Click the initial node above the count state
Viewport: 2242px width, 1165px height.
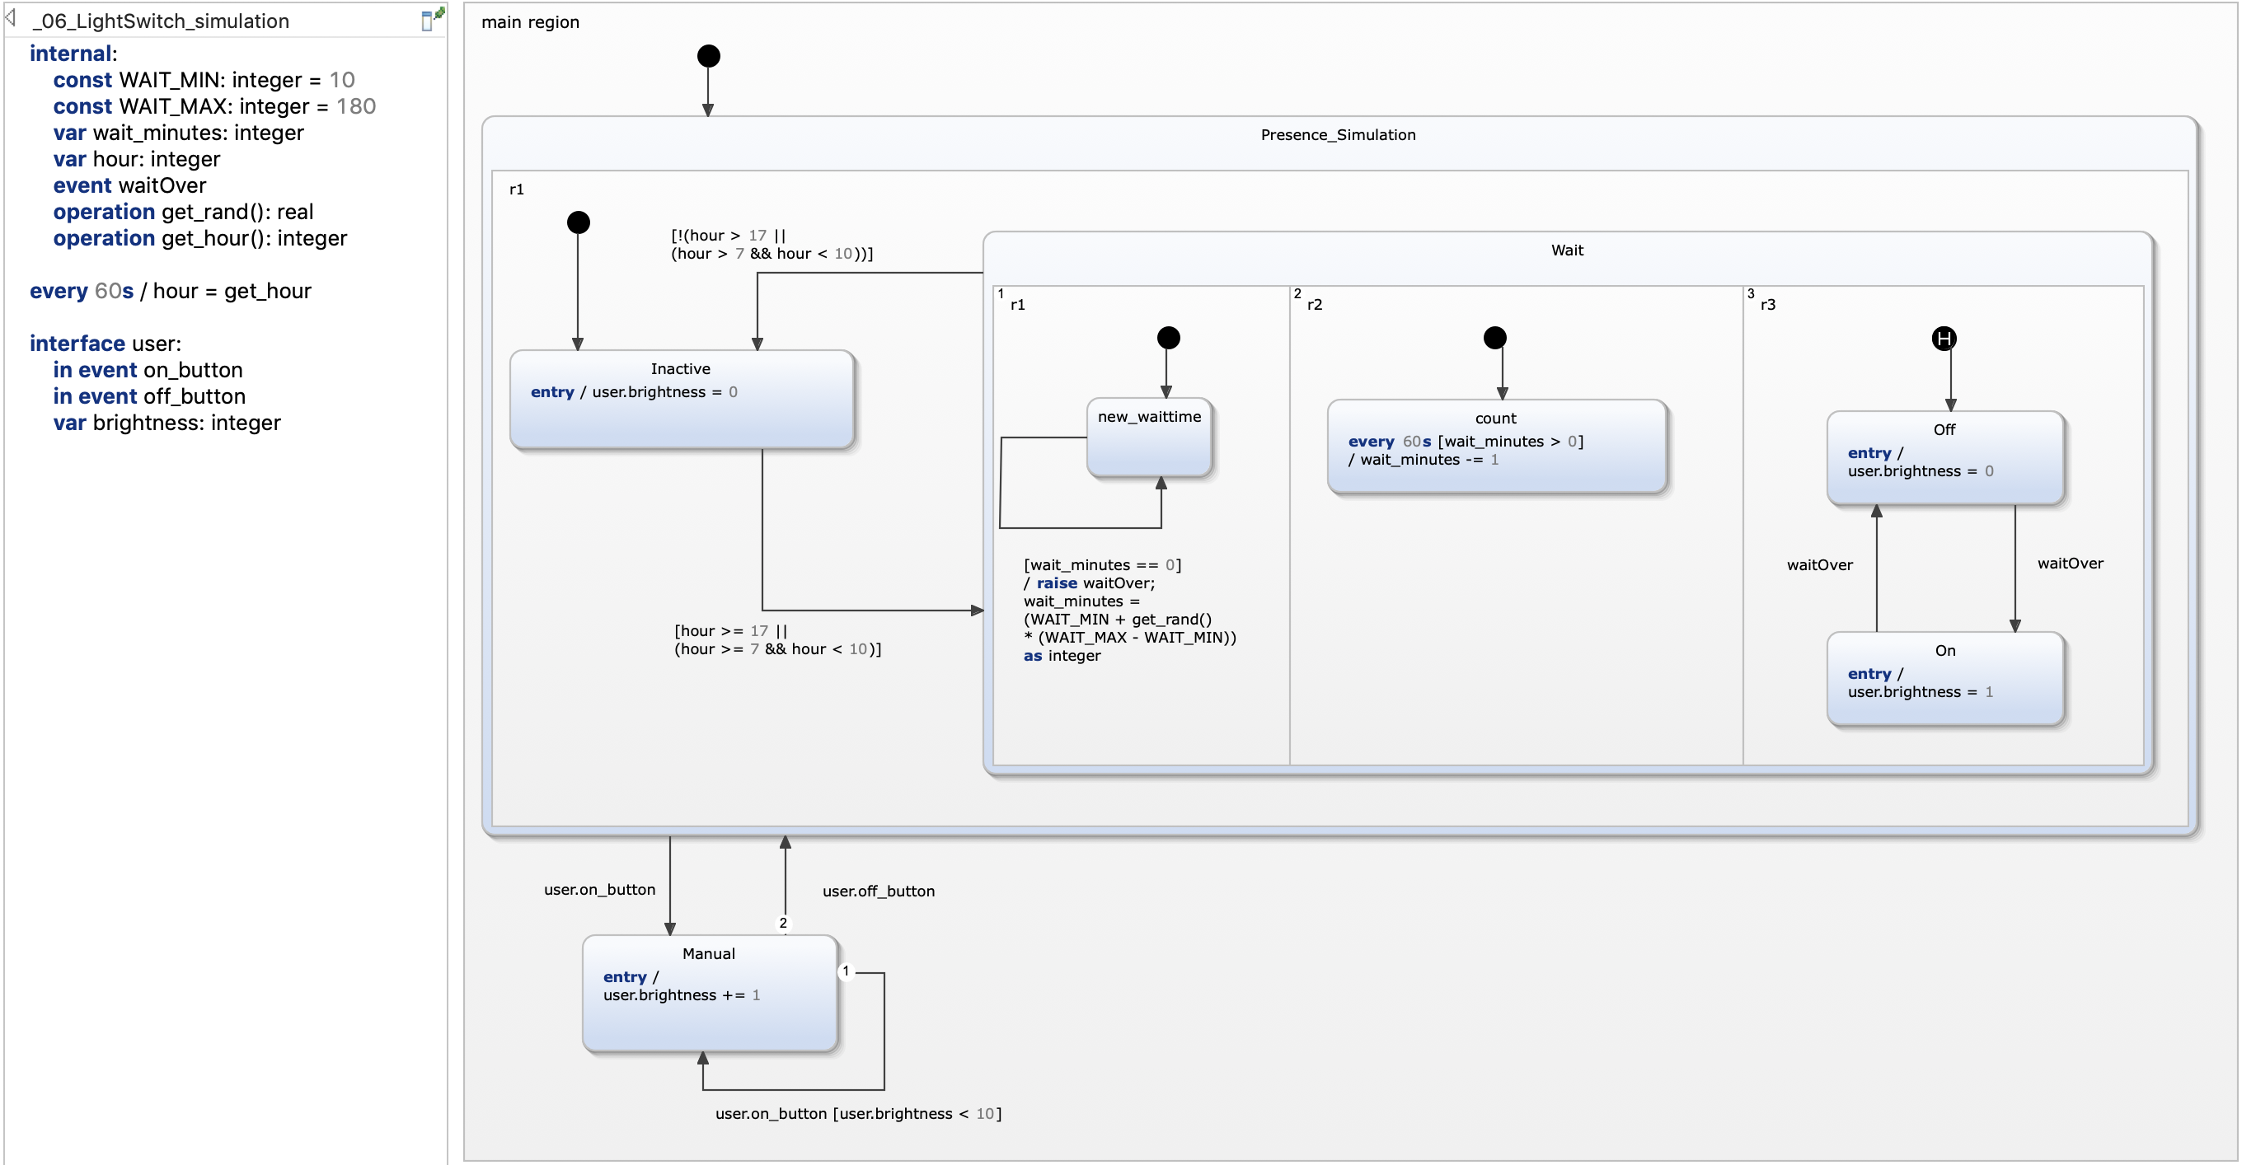tap(1494, 338)
